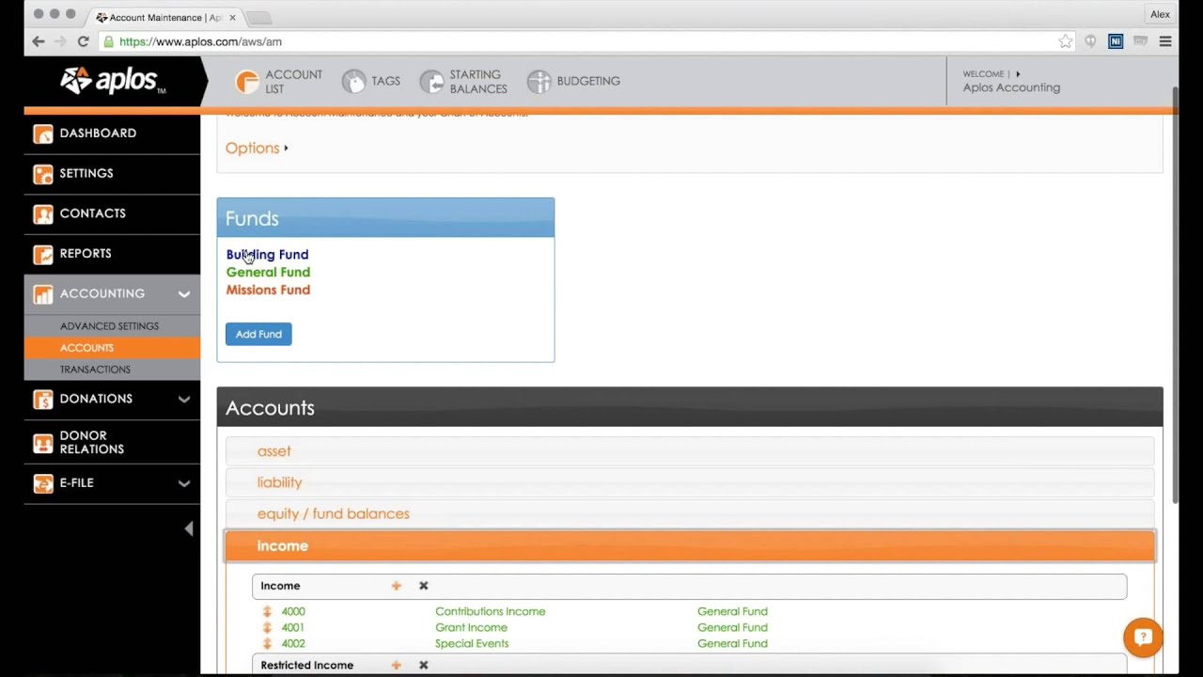Viewport: 1203px width, 677px height.
Task: Open Advanced Settings submenu item
Action: 109,326
